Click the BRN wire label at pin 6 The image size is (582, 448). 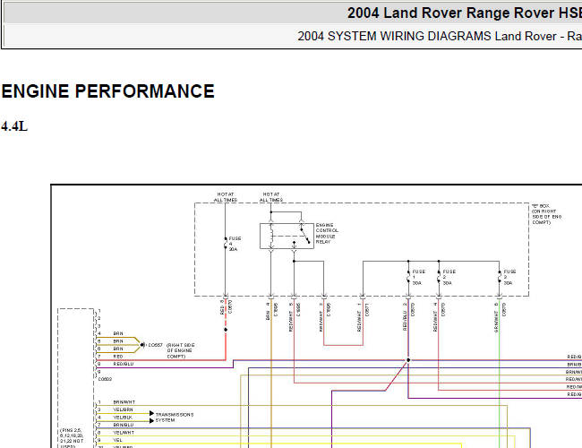[118, 349]
